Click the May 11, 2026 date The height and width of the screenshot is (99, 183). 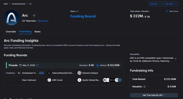[29, 65]
